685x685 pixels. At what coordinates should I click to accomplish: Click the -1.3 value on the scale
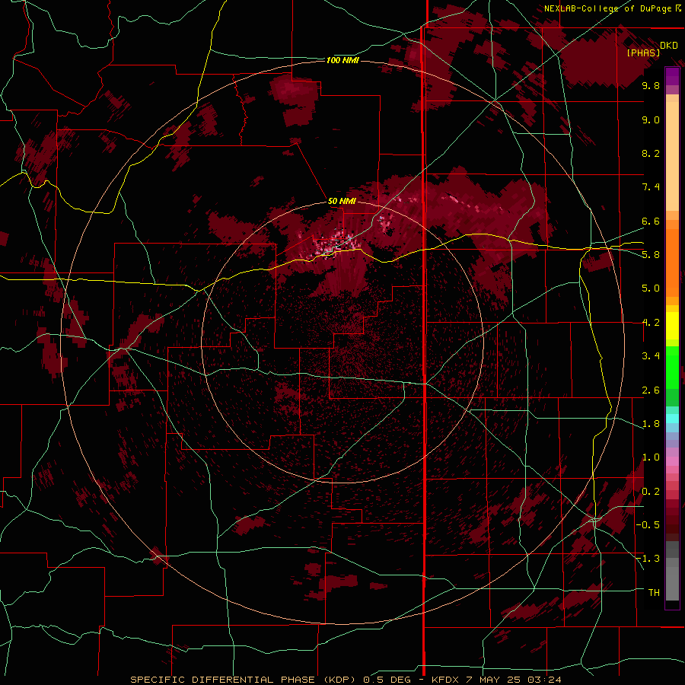point(648,559)
